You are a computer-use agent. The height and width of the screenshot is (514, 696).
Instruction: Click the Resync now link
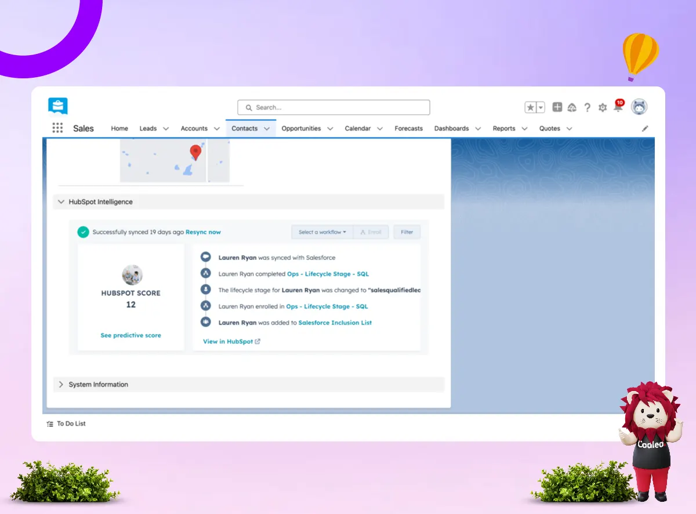[203, 232]
